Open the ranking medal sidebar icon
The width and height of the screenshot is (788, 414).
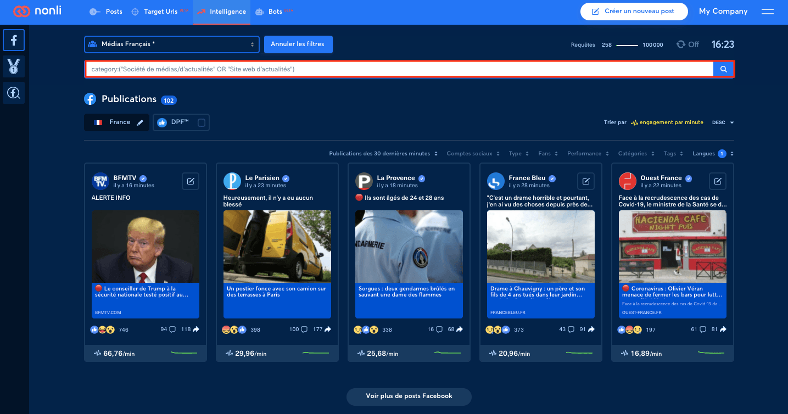(x=14, y=66)
